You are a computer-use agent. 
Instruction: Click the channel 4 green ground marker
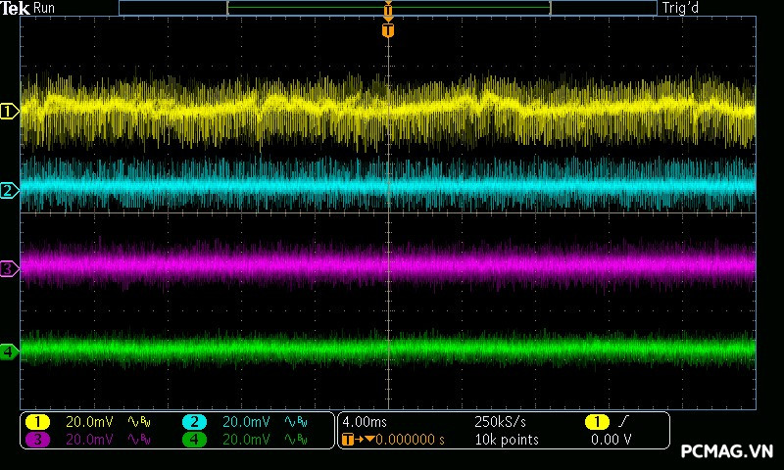pos(9,351)
